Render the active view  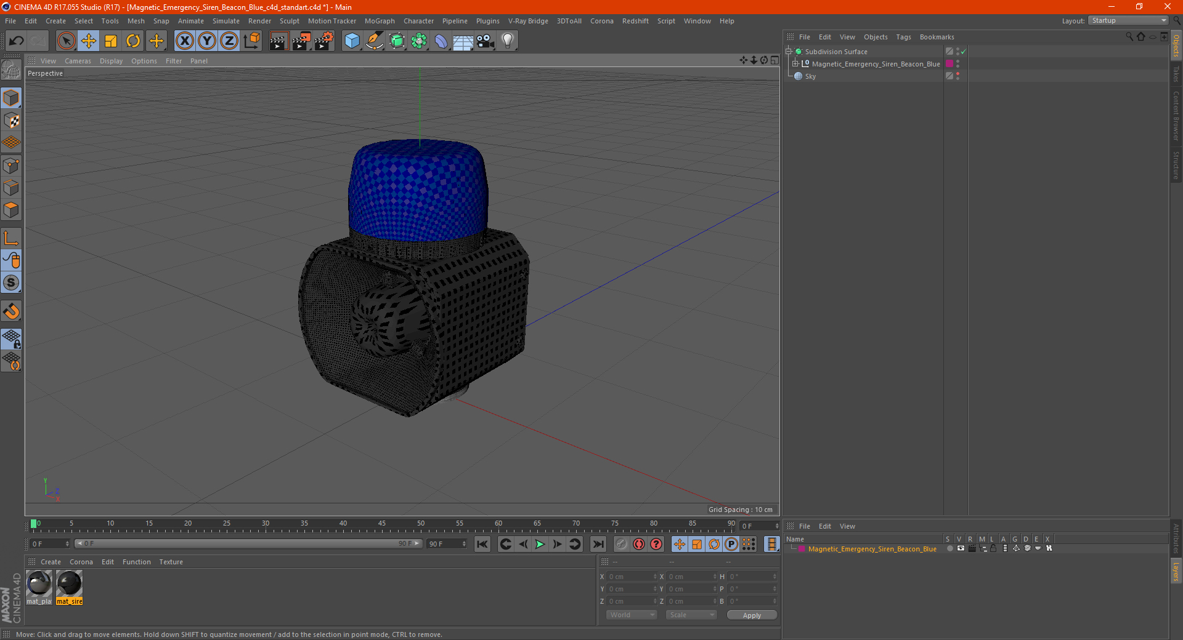point(278,41)
